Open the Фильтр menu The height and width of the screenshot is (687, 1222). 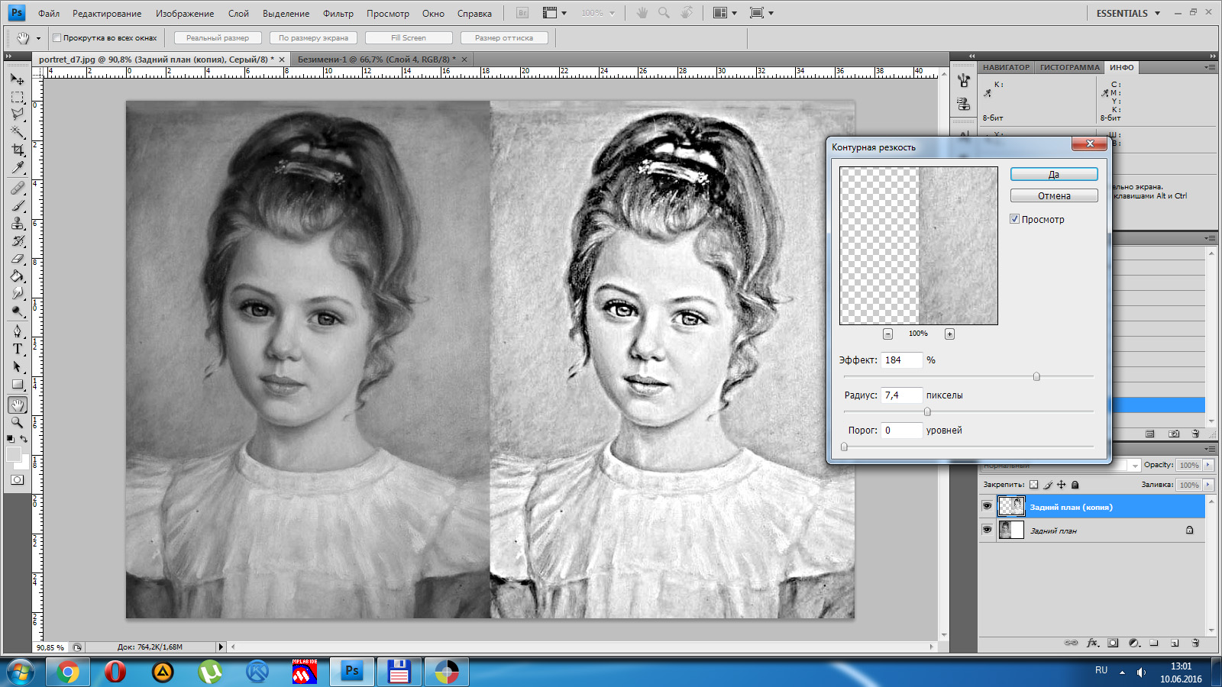click(x=338, y=13)
